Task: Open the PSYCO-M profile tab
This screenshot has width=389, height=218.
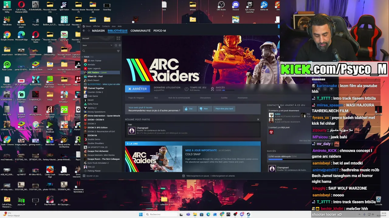Action: click(x=160, y=31)
